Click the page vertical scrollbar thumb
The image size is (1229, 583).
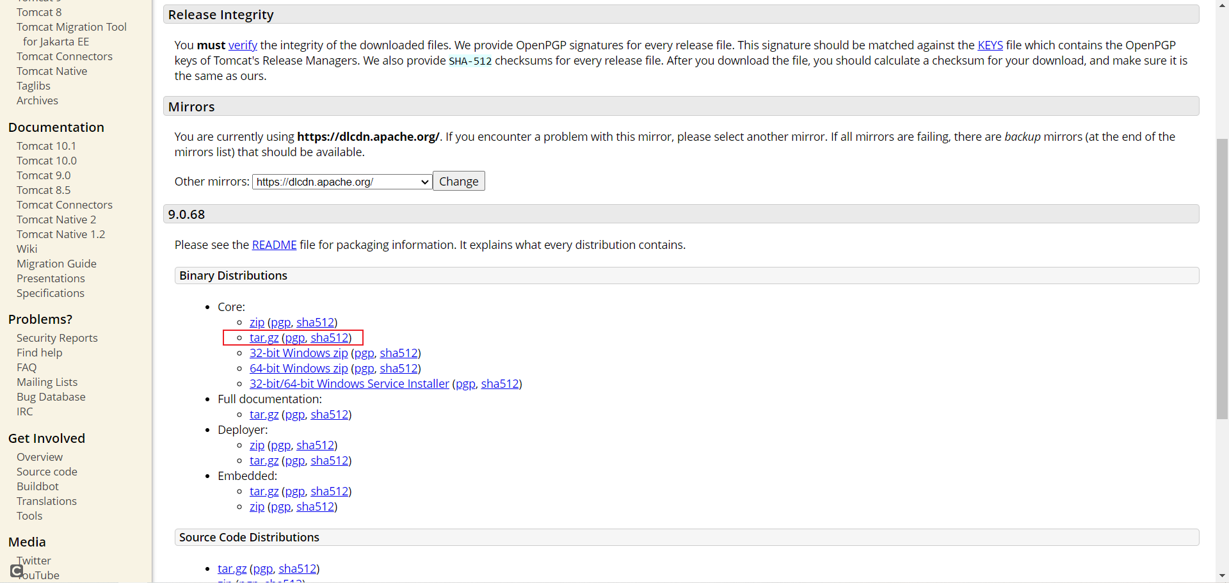coord(1222,279)
